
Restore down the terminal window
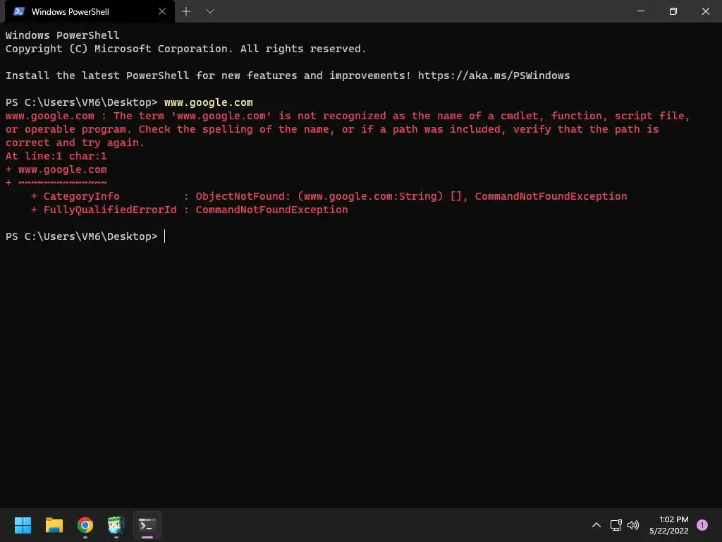673,11
